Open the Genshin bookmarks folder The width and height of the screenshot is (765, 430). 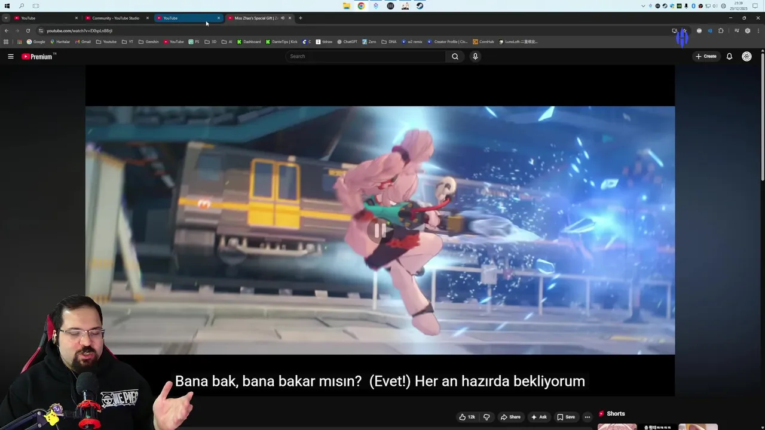149,42
